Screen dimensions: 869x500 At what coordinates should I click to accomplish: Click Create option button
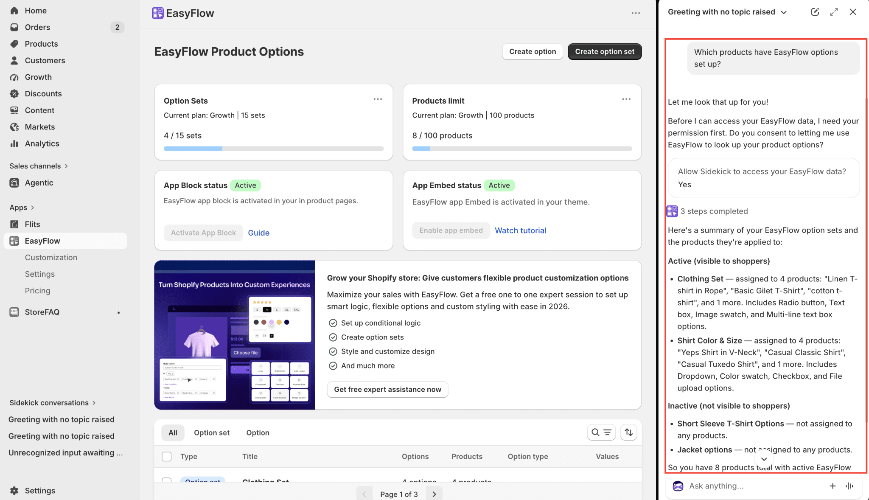click(x=533, y=51)
